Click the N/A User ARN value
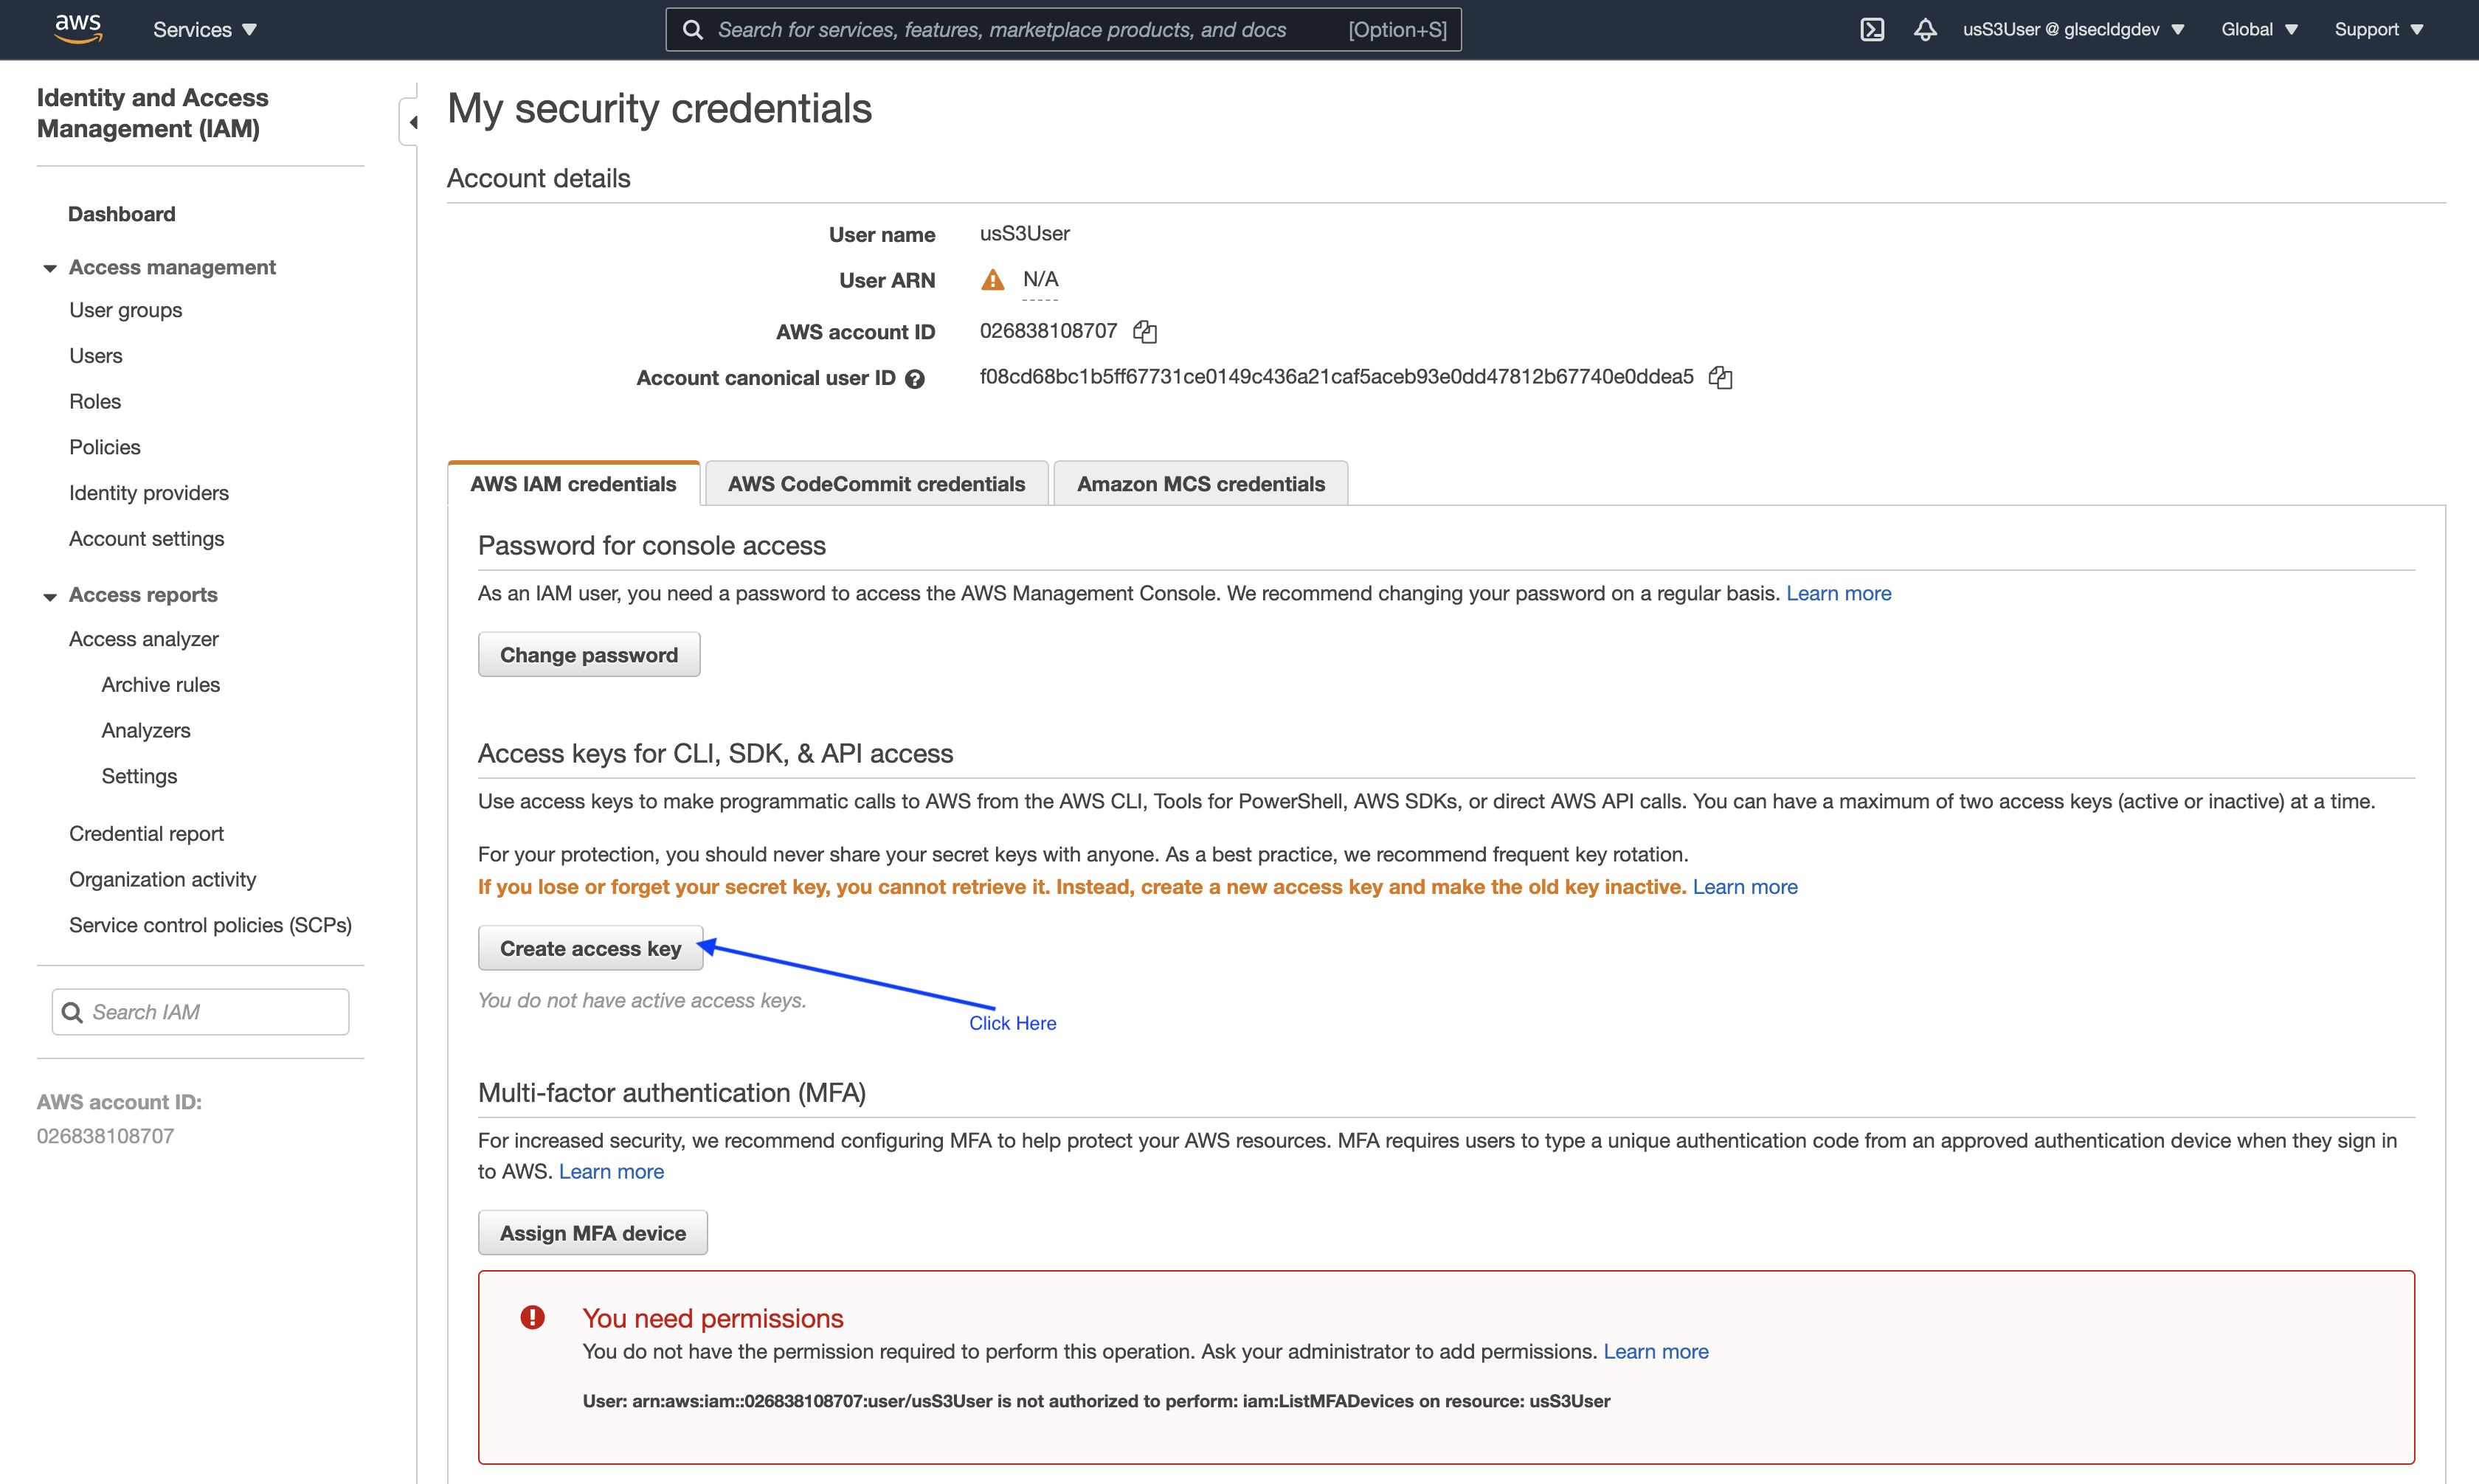Viewport: 2479px width, 1484px height. click(x=1040, y=279)
